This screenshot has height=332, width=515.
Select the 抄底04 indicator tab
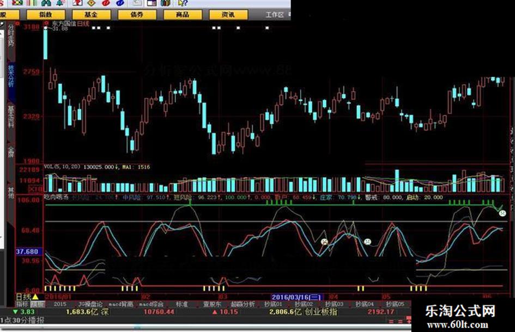click(x=365, y=304)
